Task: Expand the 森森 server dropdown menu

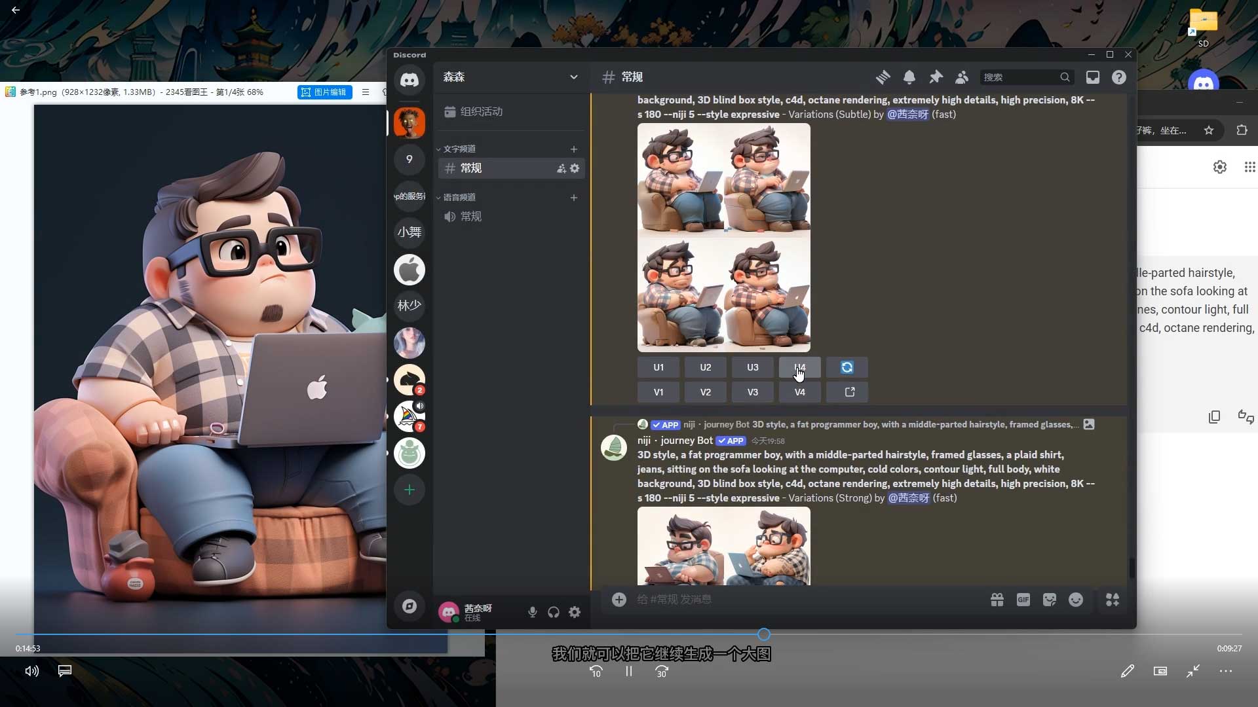Action: click(x=574, y=77)
